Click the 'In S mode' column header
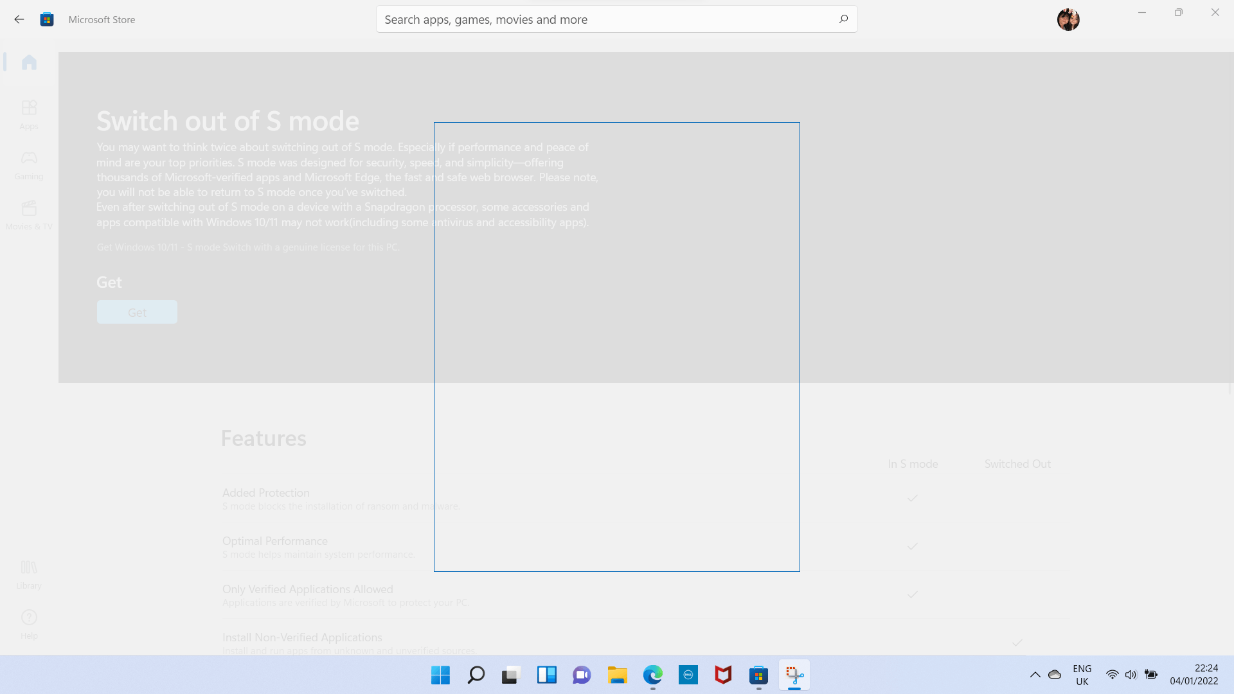 pos(913,464)
